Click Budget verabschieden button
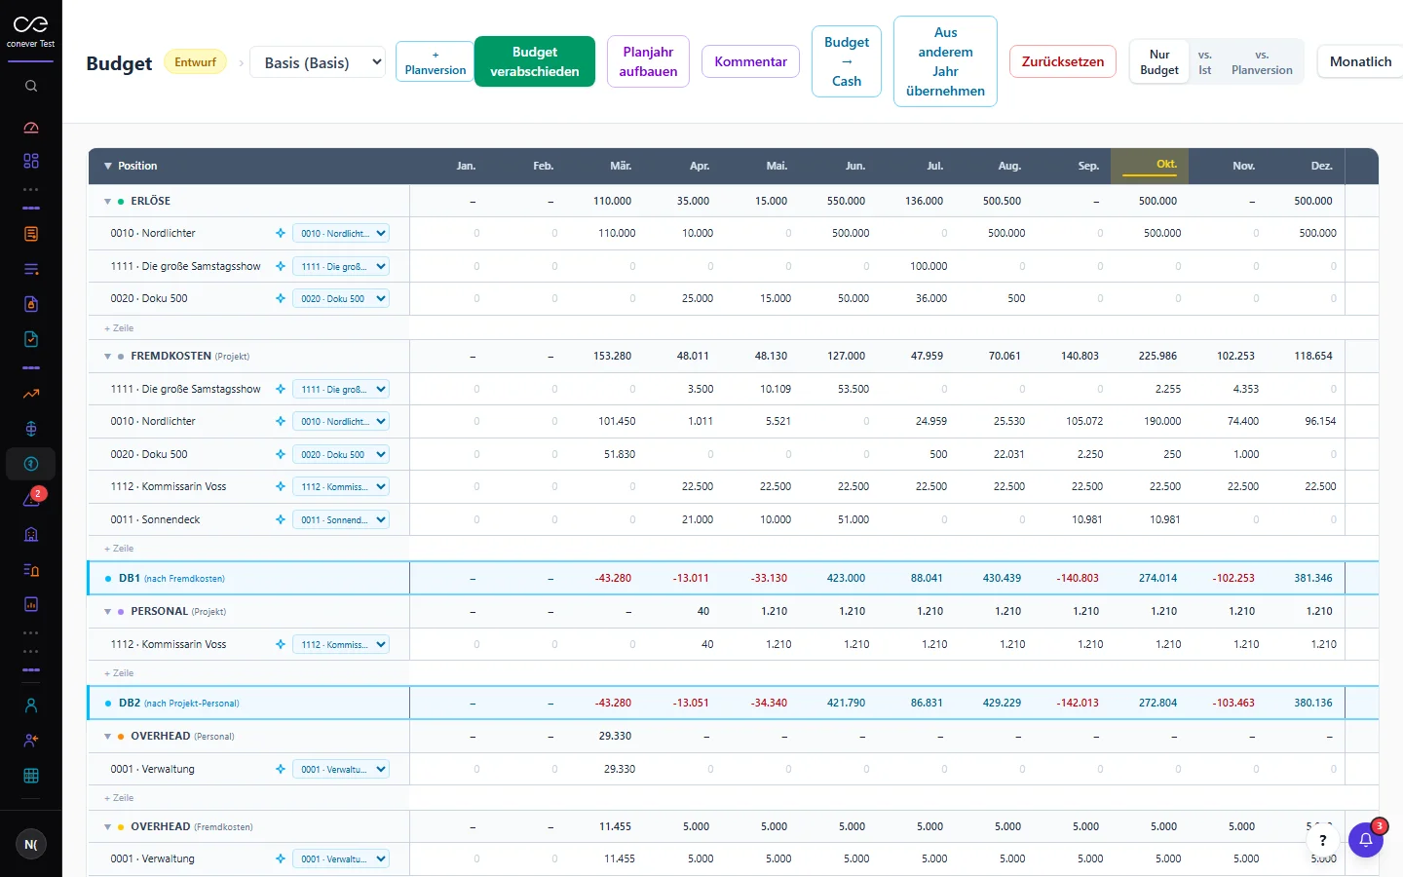 [x=535, y=61]
